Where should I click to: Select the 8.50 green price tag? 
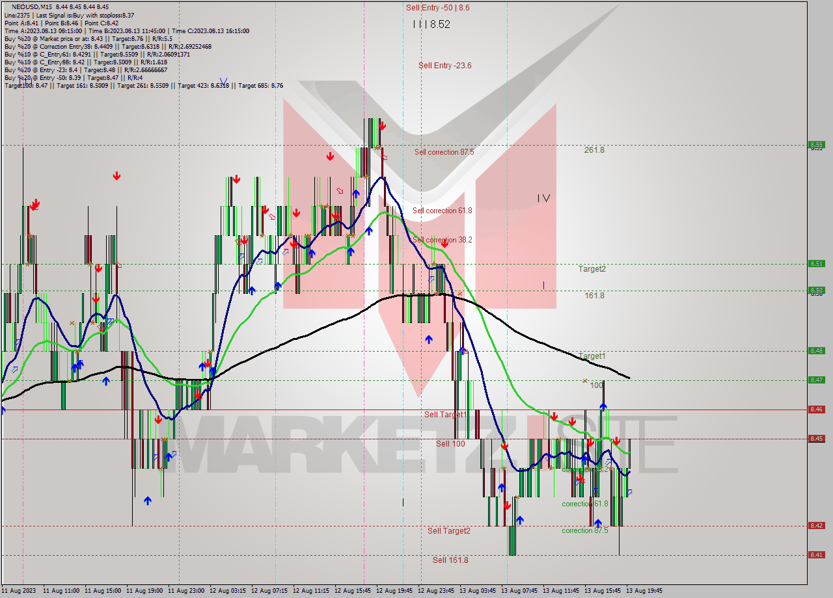tap(816, 290)
